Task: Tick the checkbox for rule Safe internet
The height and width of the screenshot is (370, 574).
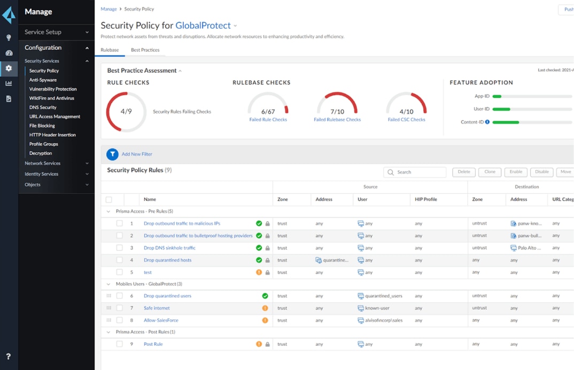Action: click(x=120, y=308)
